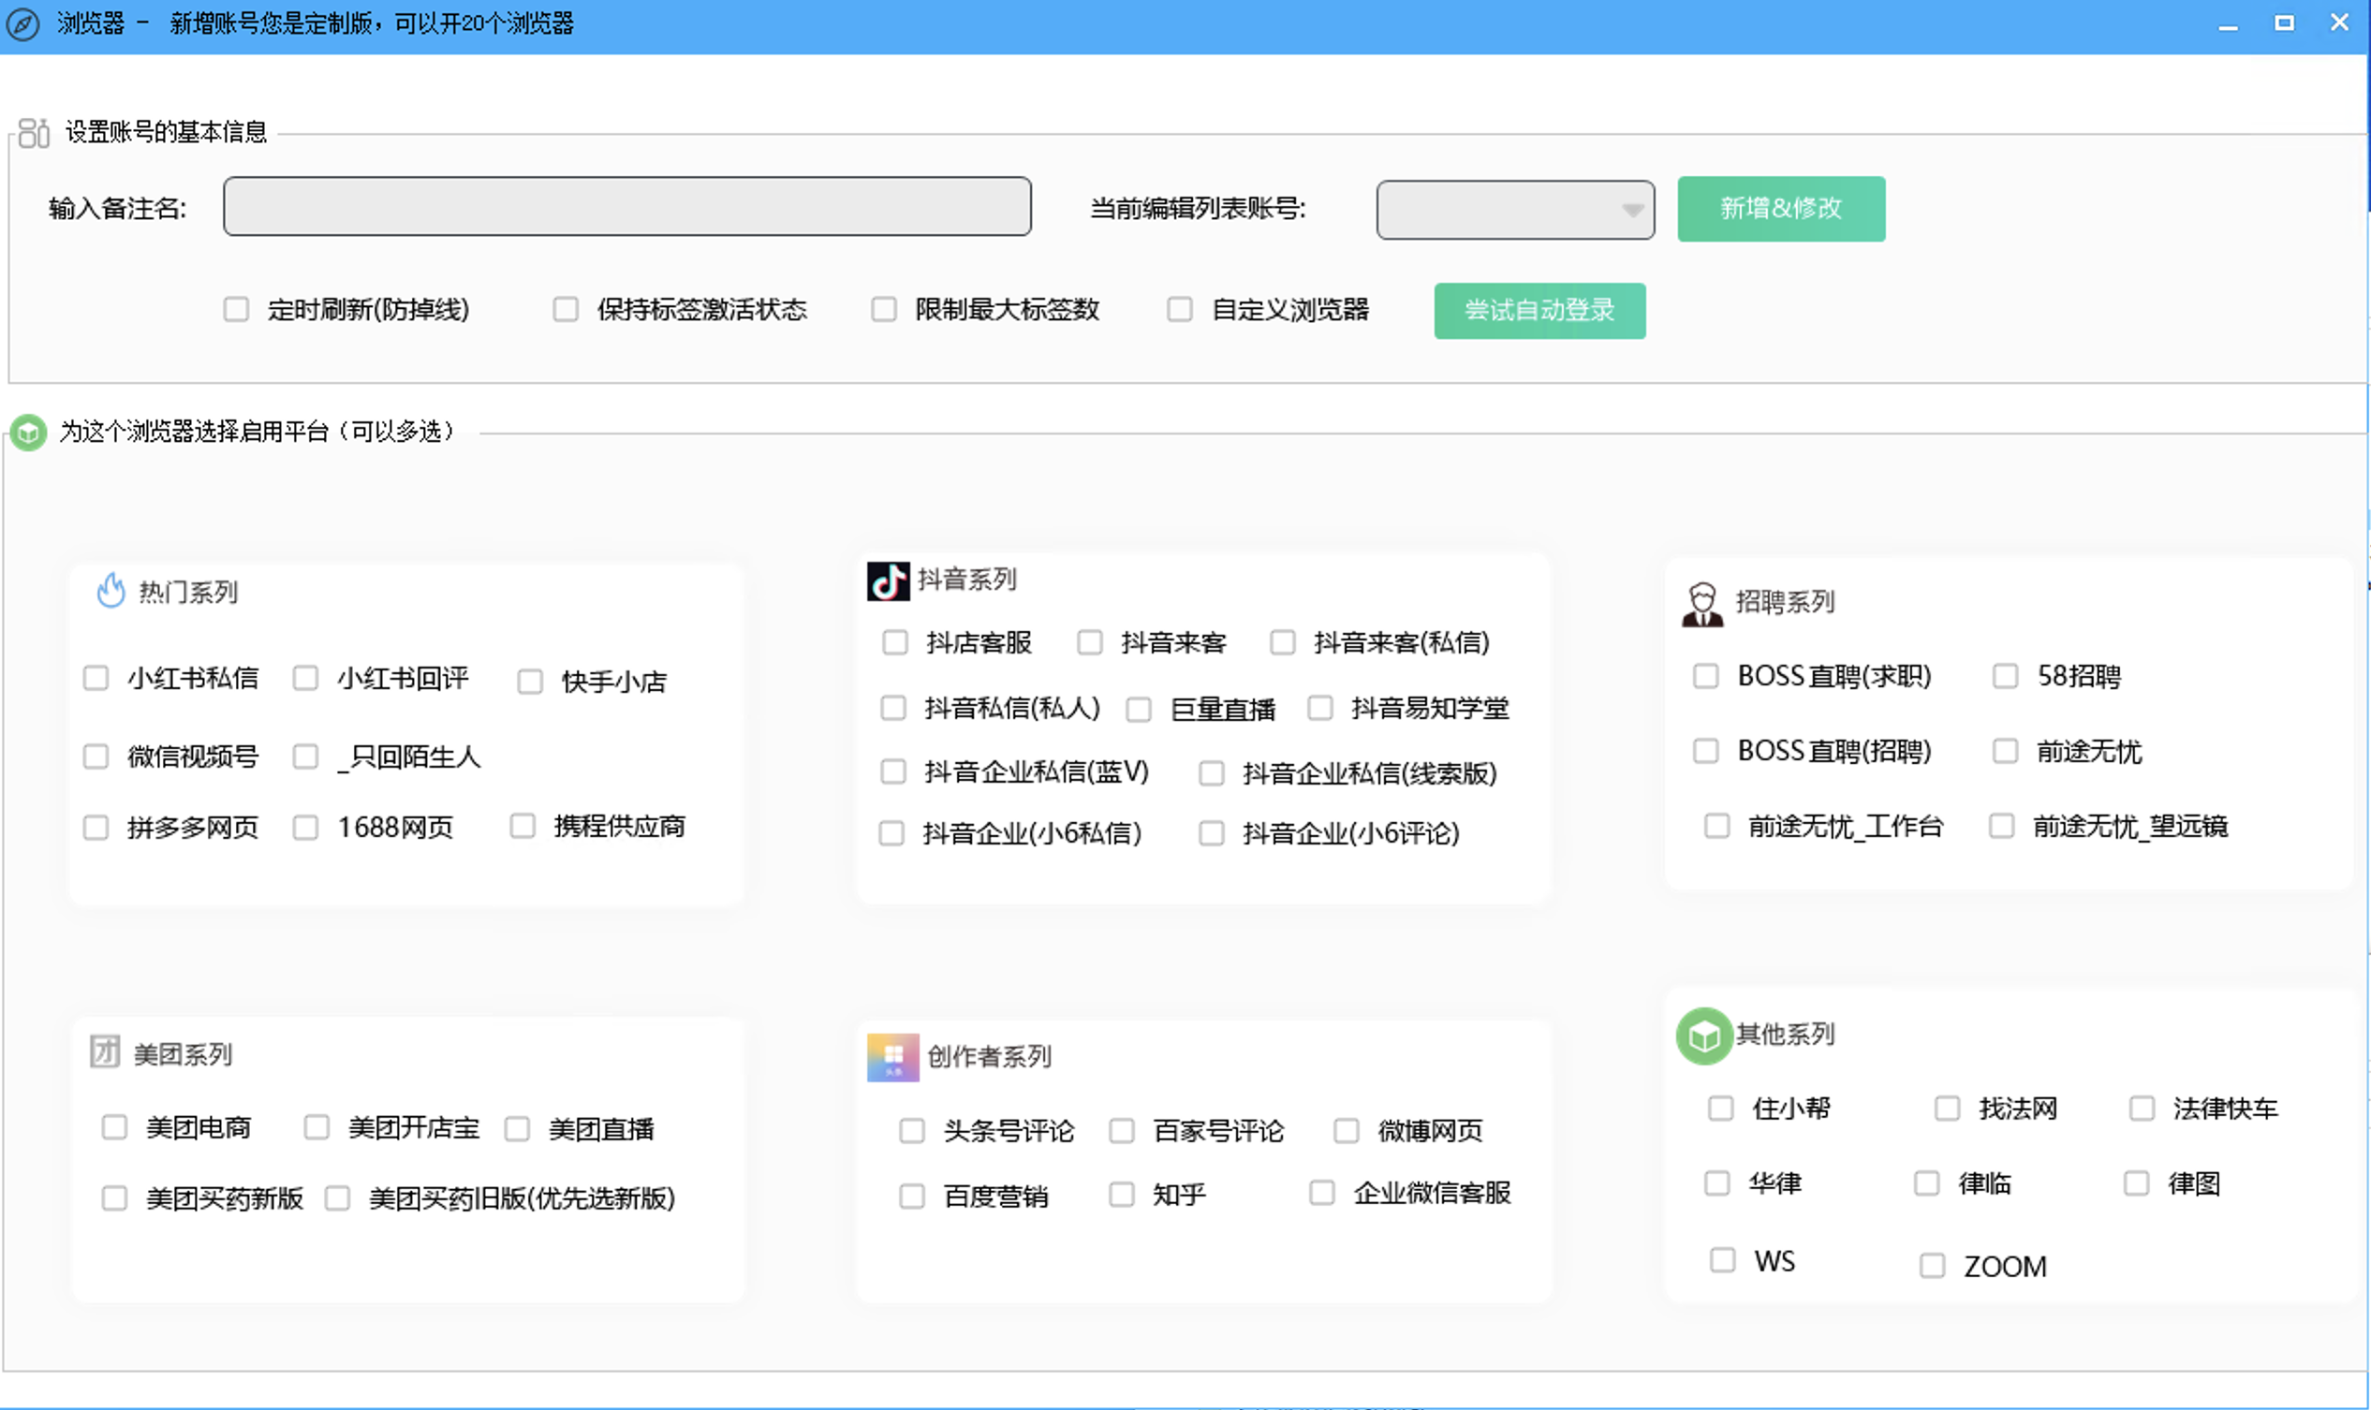Check the 美团开店宝 checkbox
The width and height of the screenshot is (2371, 1410).
click(317, 1129)
